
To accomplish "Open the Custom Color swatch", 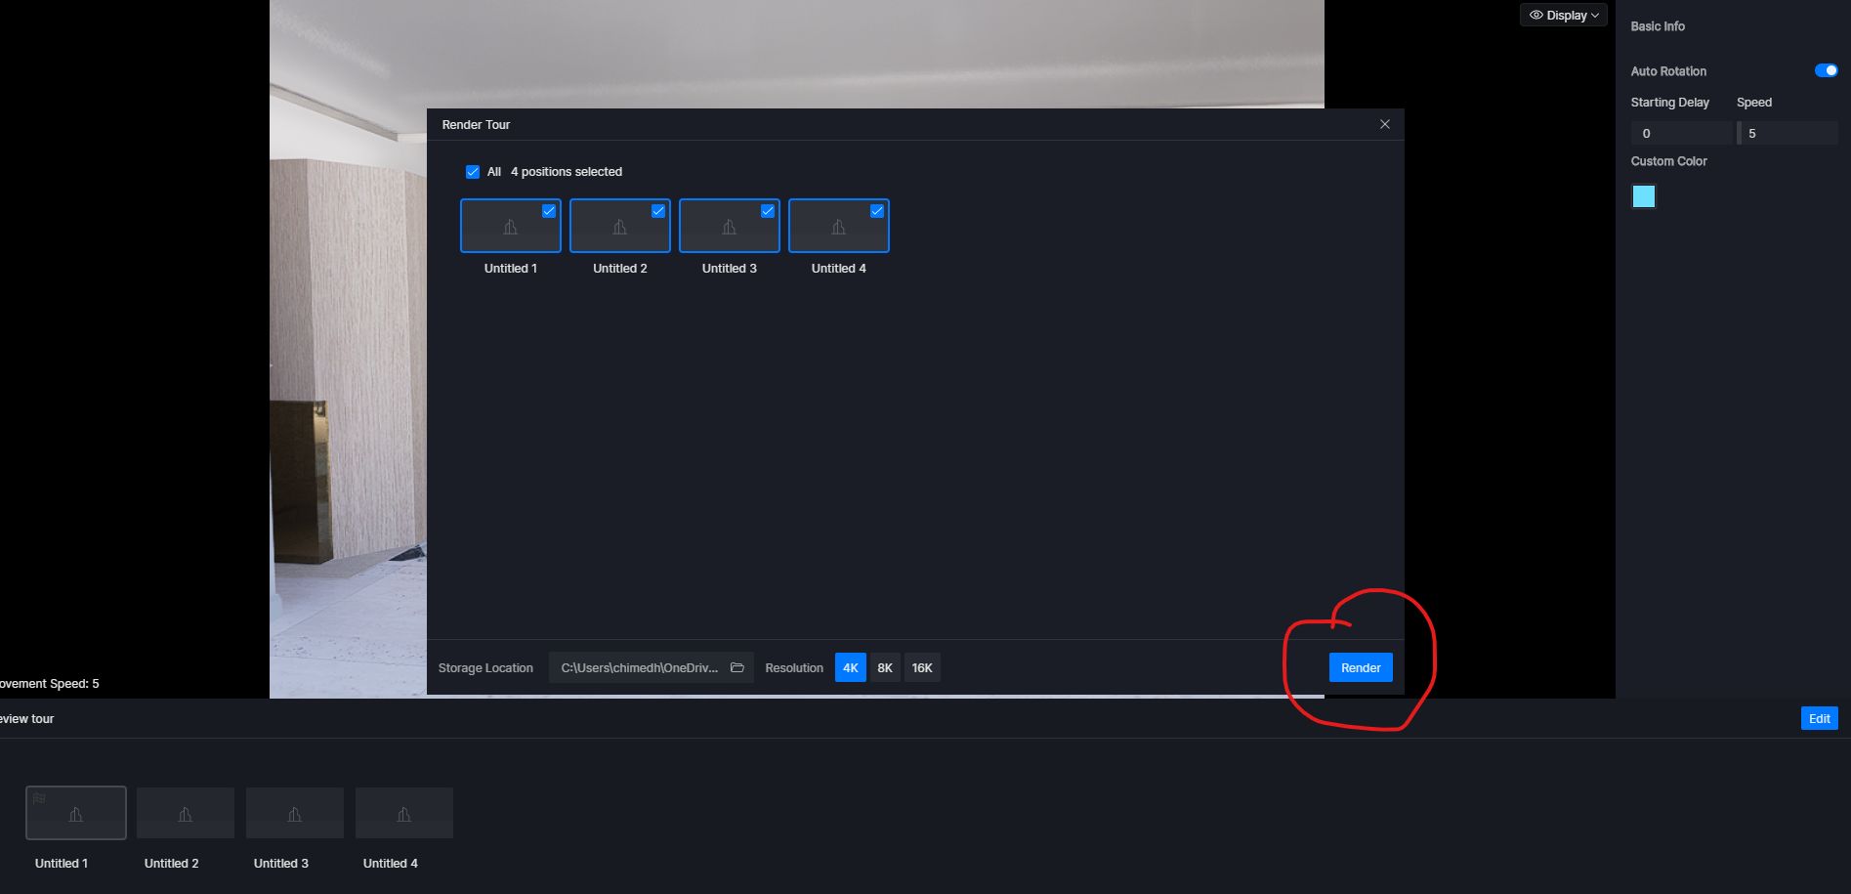I will click(x=1644, y=196).
